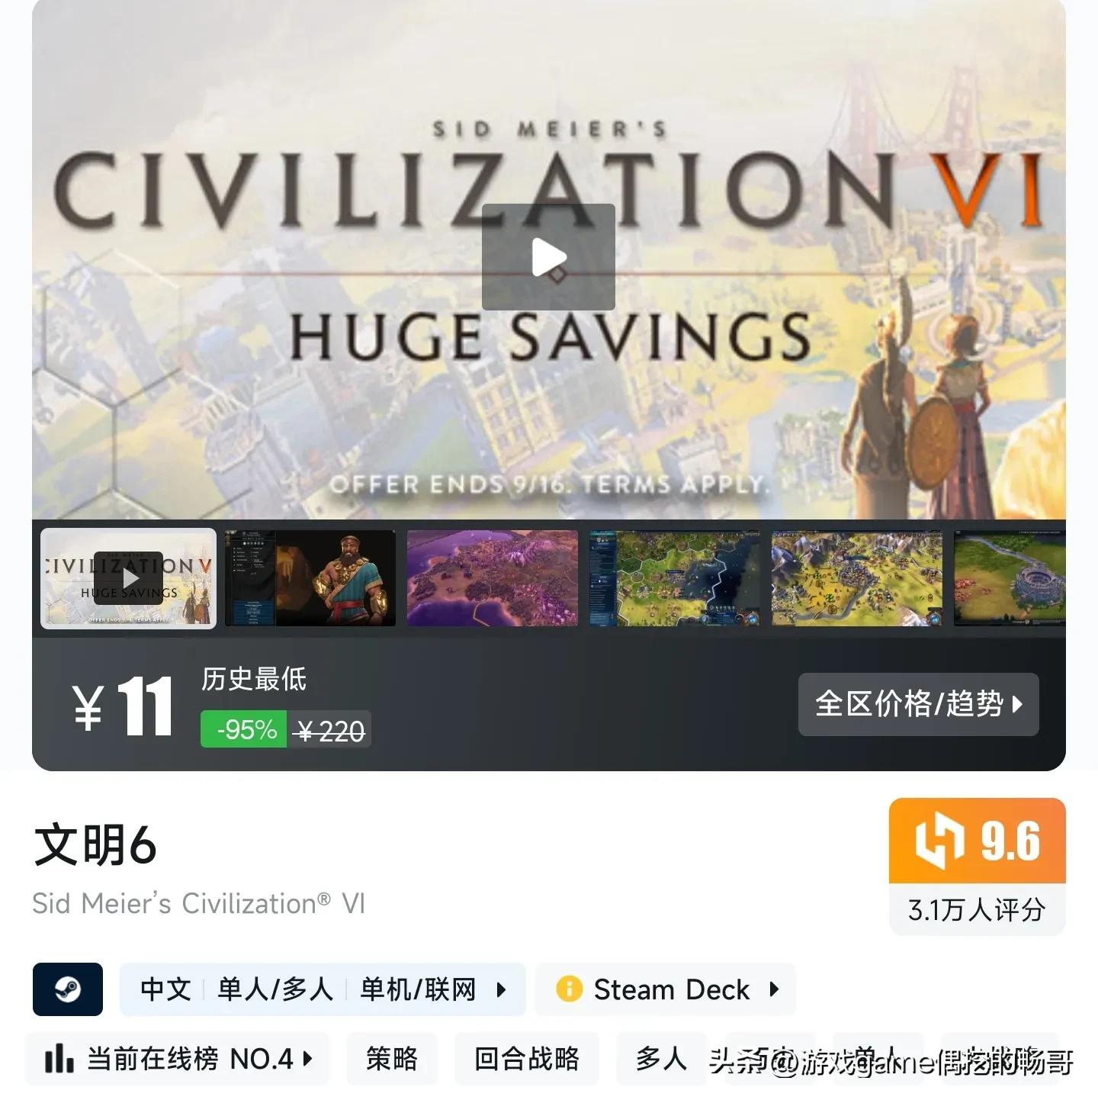Screen dimensions: 1098x1100
Task: Click the online ranking bar chart icon
Action: (59, 1059)
